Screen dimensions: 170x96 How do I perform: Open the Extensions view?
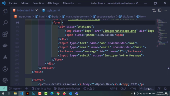point(5,34)
